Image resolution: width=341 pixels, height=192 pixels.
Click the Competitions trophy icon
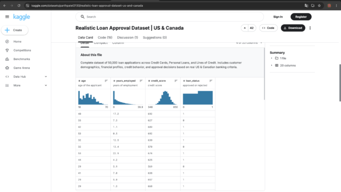[7, 50]
